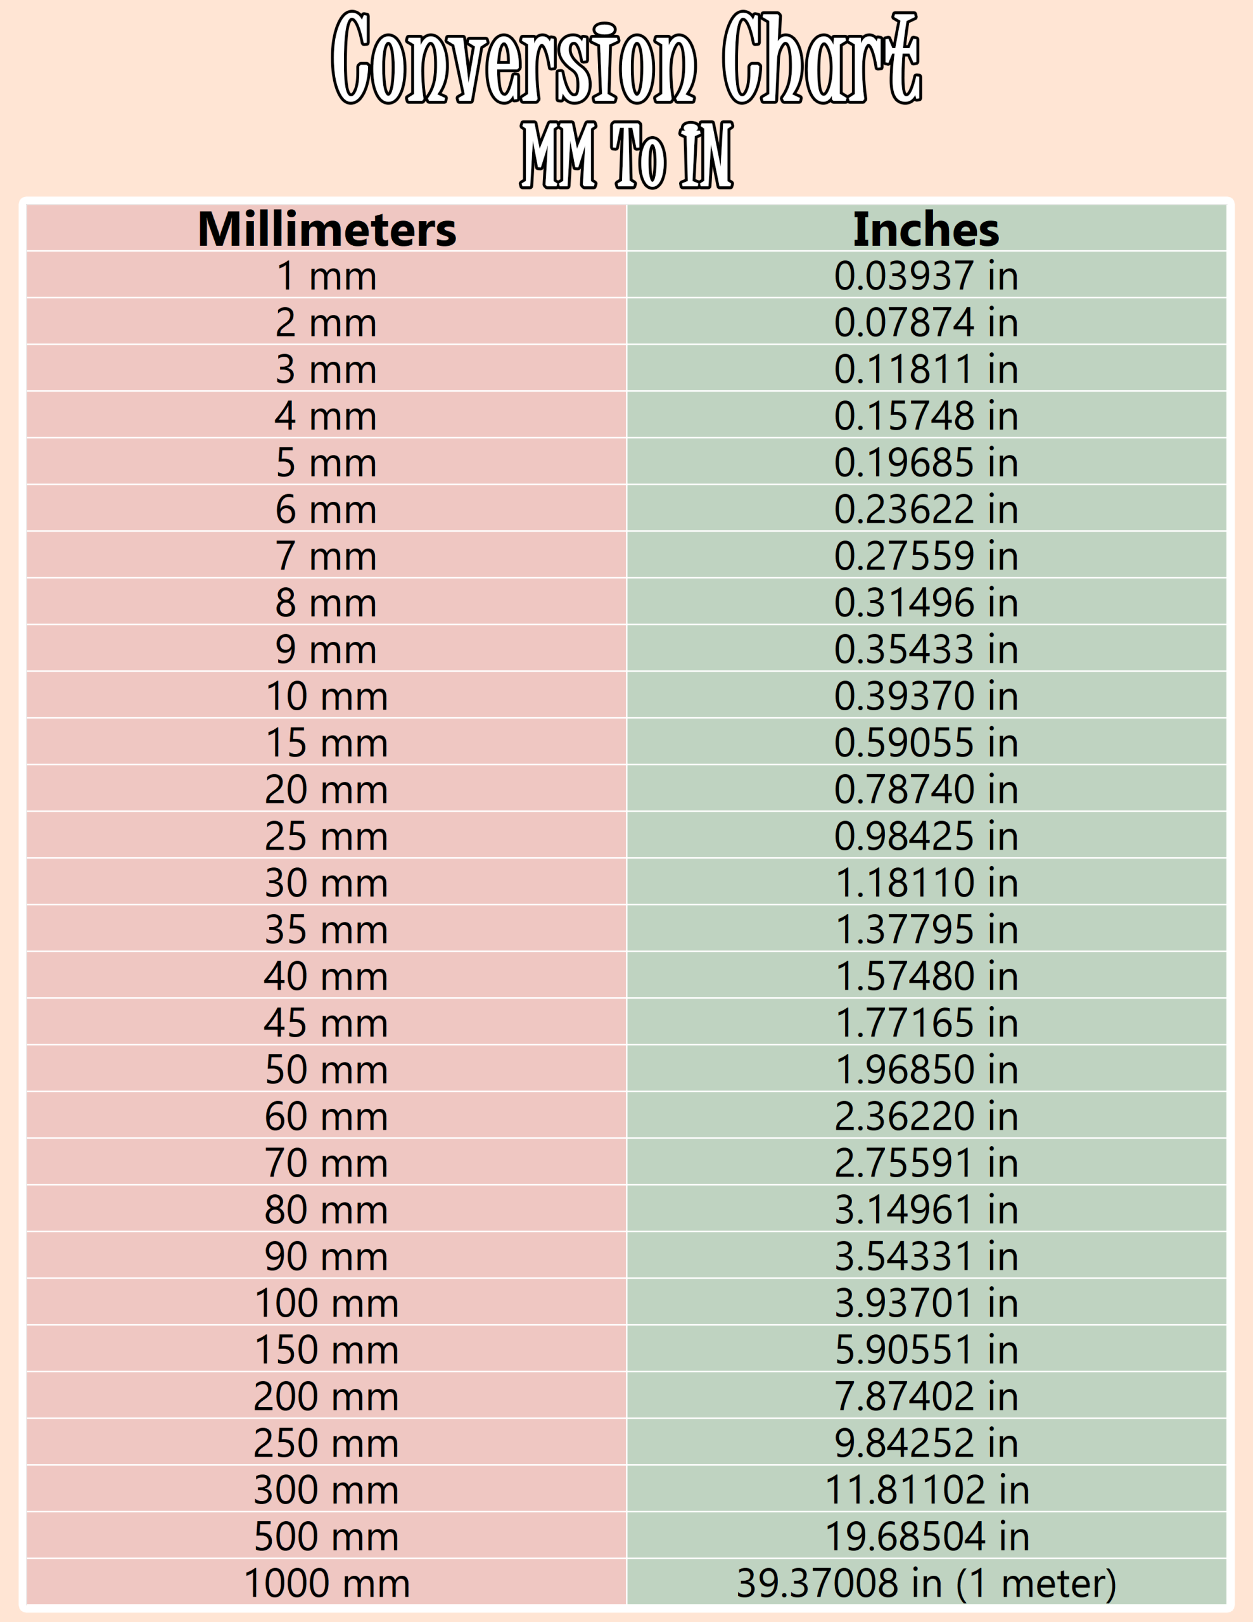Click the MM To IN subtitle
The height and width of the screenshot is (1622, 1253).
tap(626, 155)
